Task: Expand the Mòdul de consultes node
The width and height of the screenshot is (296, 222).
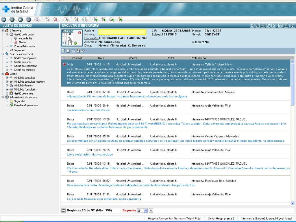Action: pyautogui.click(x=7, y=77)
